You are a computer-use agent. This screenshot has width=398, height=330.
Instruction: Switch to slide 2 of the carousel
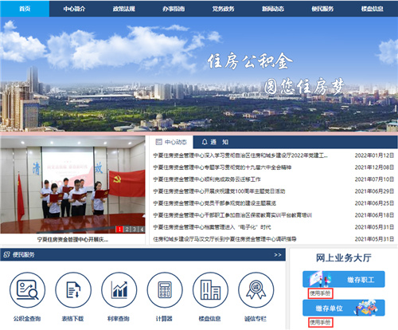pos(127,230)
